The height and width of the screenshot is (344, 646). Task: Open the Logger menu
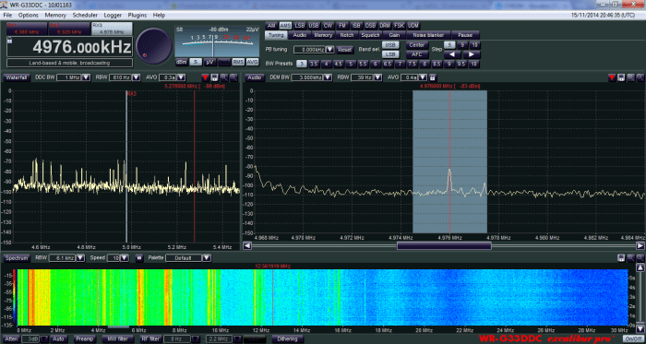pyautogui.click(x=113, y=16)
